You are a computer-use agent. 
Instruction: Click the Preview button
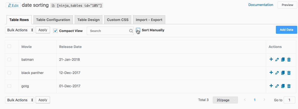tap(287, 5)
